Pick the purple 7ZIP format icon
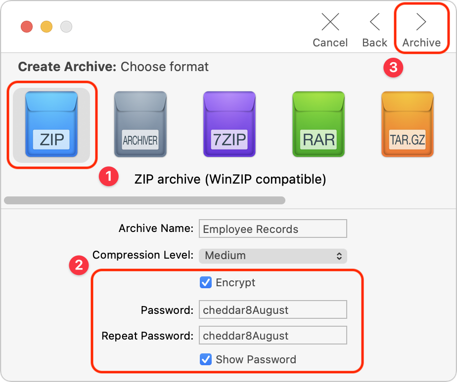457x382 pixels. point(229,124)
